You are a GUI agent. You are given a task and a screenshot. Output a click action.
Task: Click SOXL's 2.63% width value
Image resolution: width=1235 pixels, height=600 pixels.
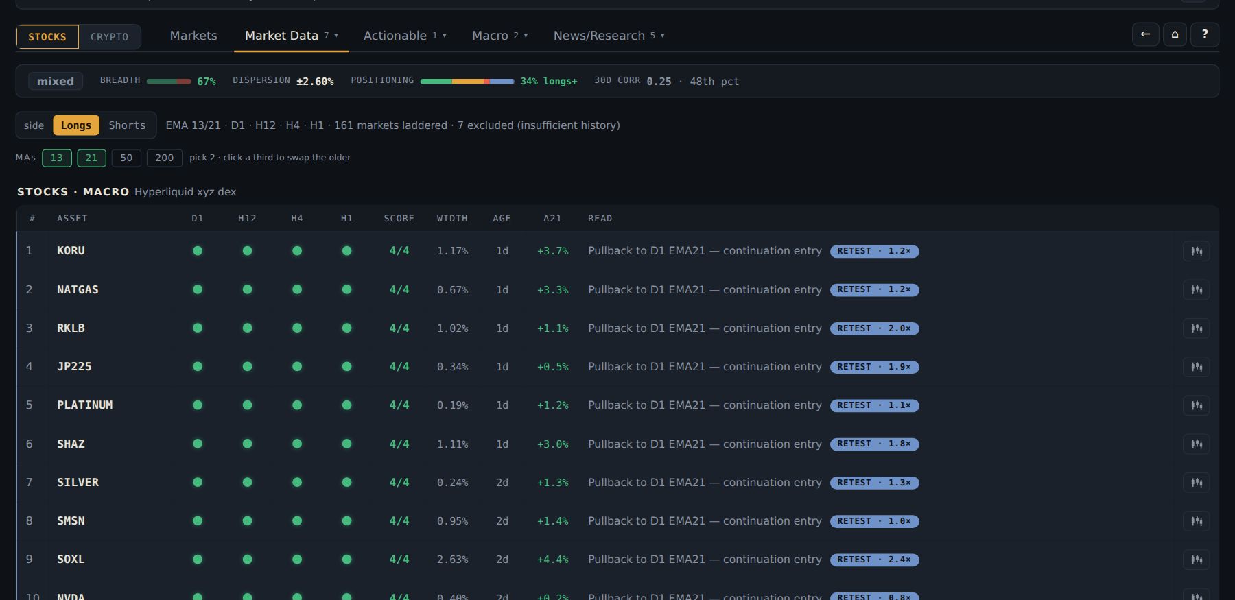pos(452,560)
